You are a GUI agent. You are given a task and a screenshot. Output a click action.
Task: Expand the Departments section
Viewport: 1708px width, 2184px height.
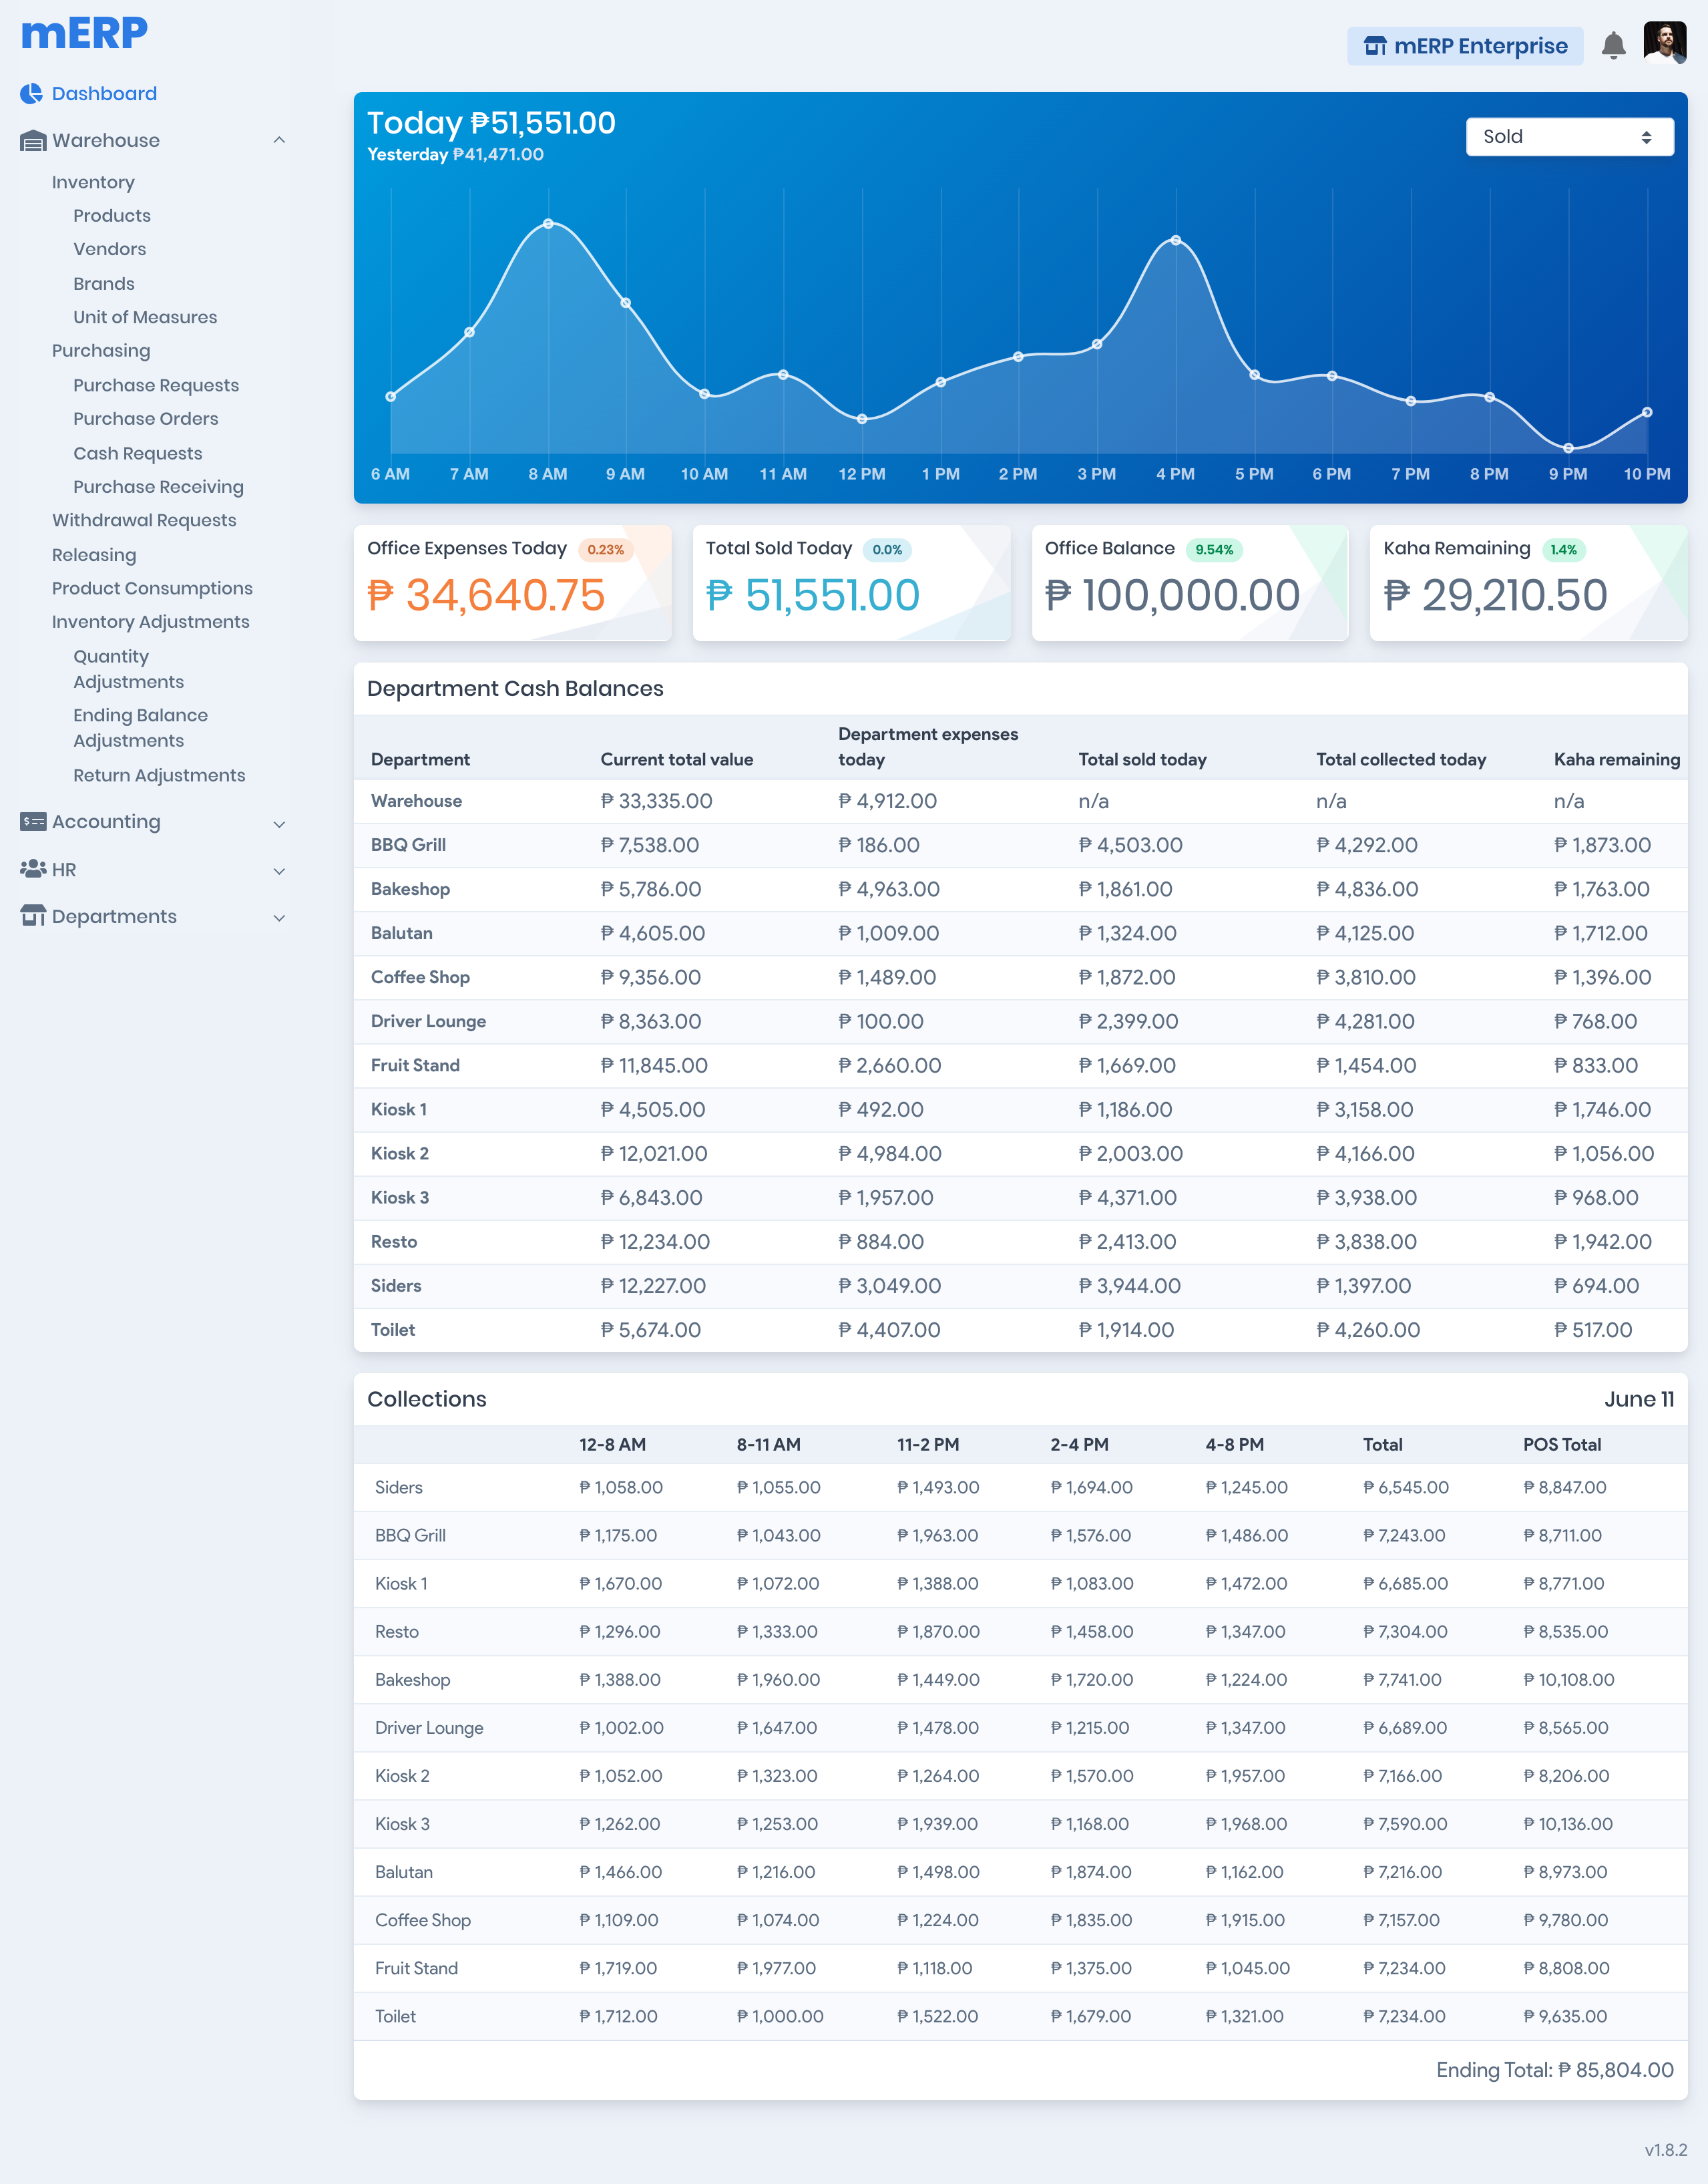pos(280,917)
